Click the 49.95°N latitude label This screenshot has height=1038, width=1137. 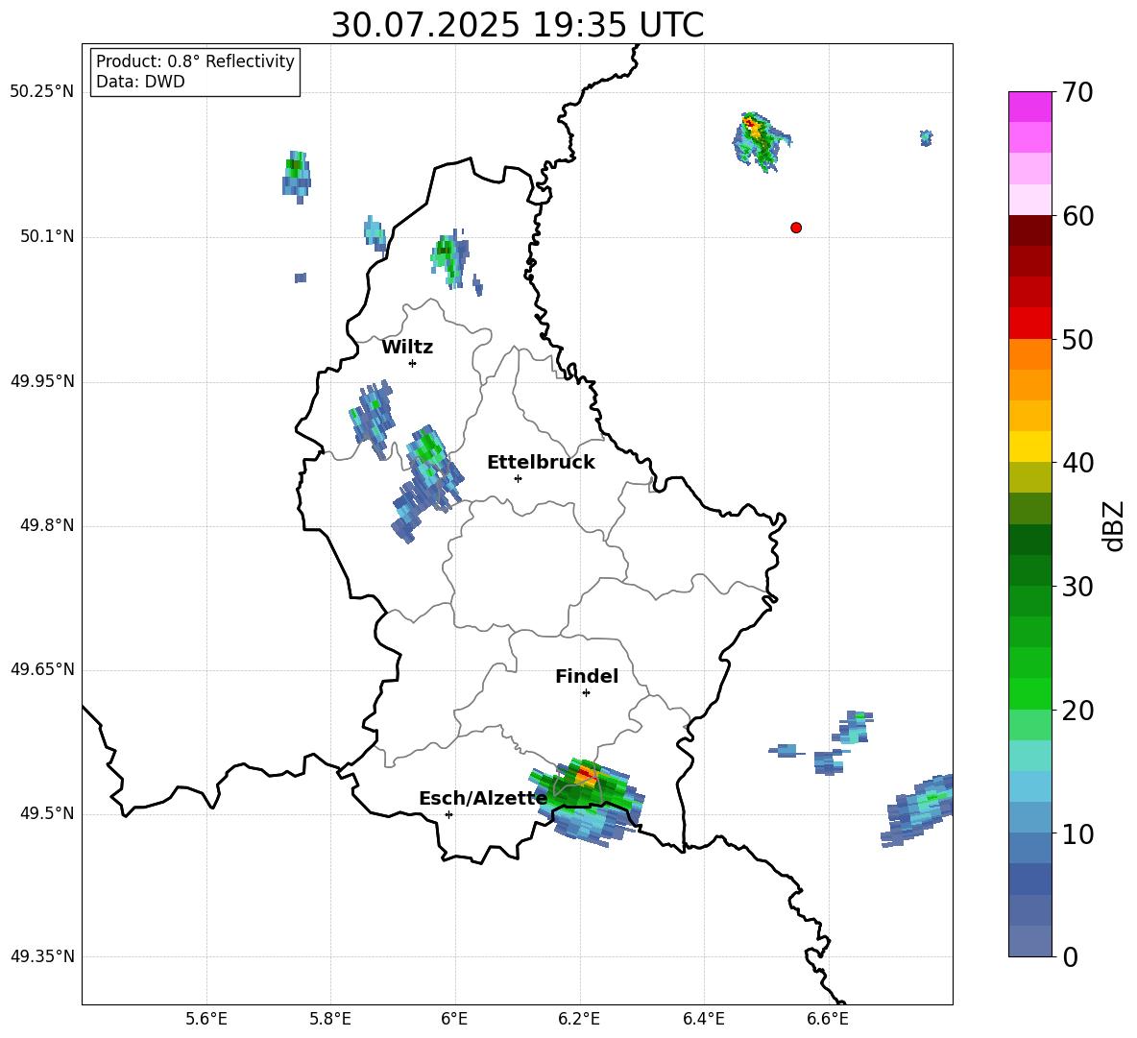(42, 380)
